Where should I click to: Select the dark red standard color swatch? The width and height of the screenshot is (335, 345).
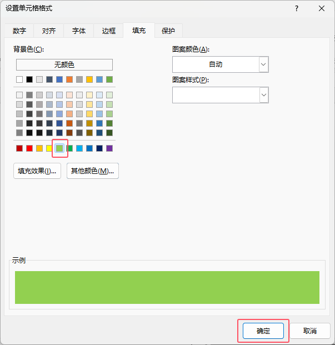[x=19, y=148]
